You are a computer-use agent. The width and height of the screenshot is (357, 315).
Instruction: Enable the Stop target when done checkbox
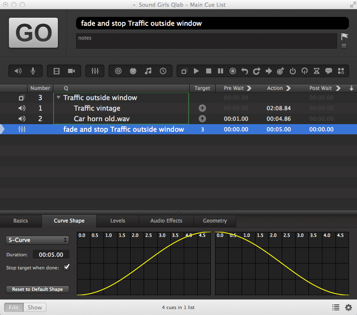[66, 267]
